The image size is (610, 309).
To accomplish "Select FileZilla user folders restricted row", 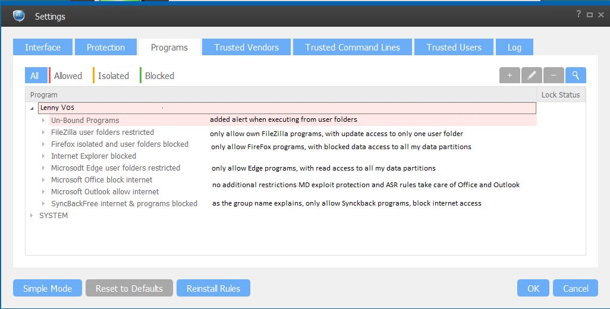I will 102,132.
